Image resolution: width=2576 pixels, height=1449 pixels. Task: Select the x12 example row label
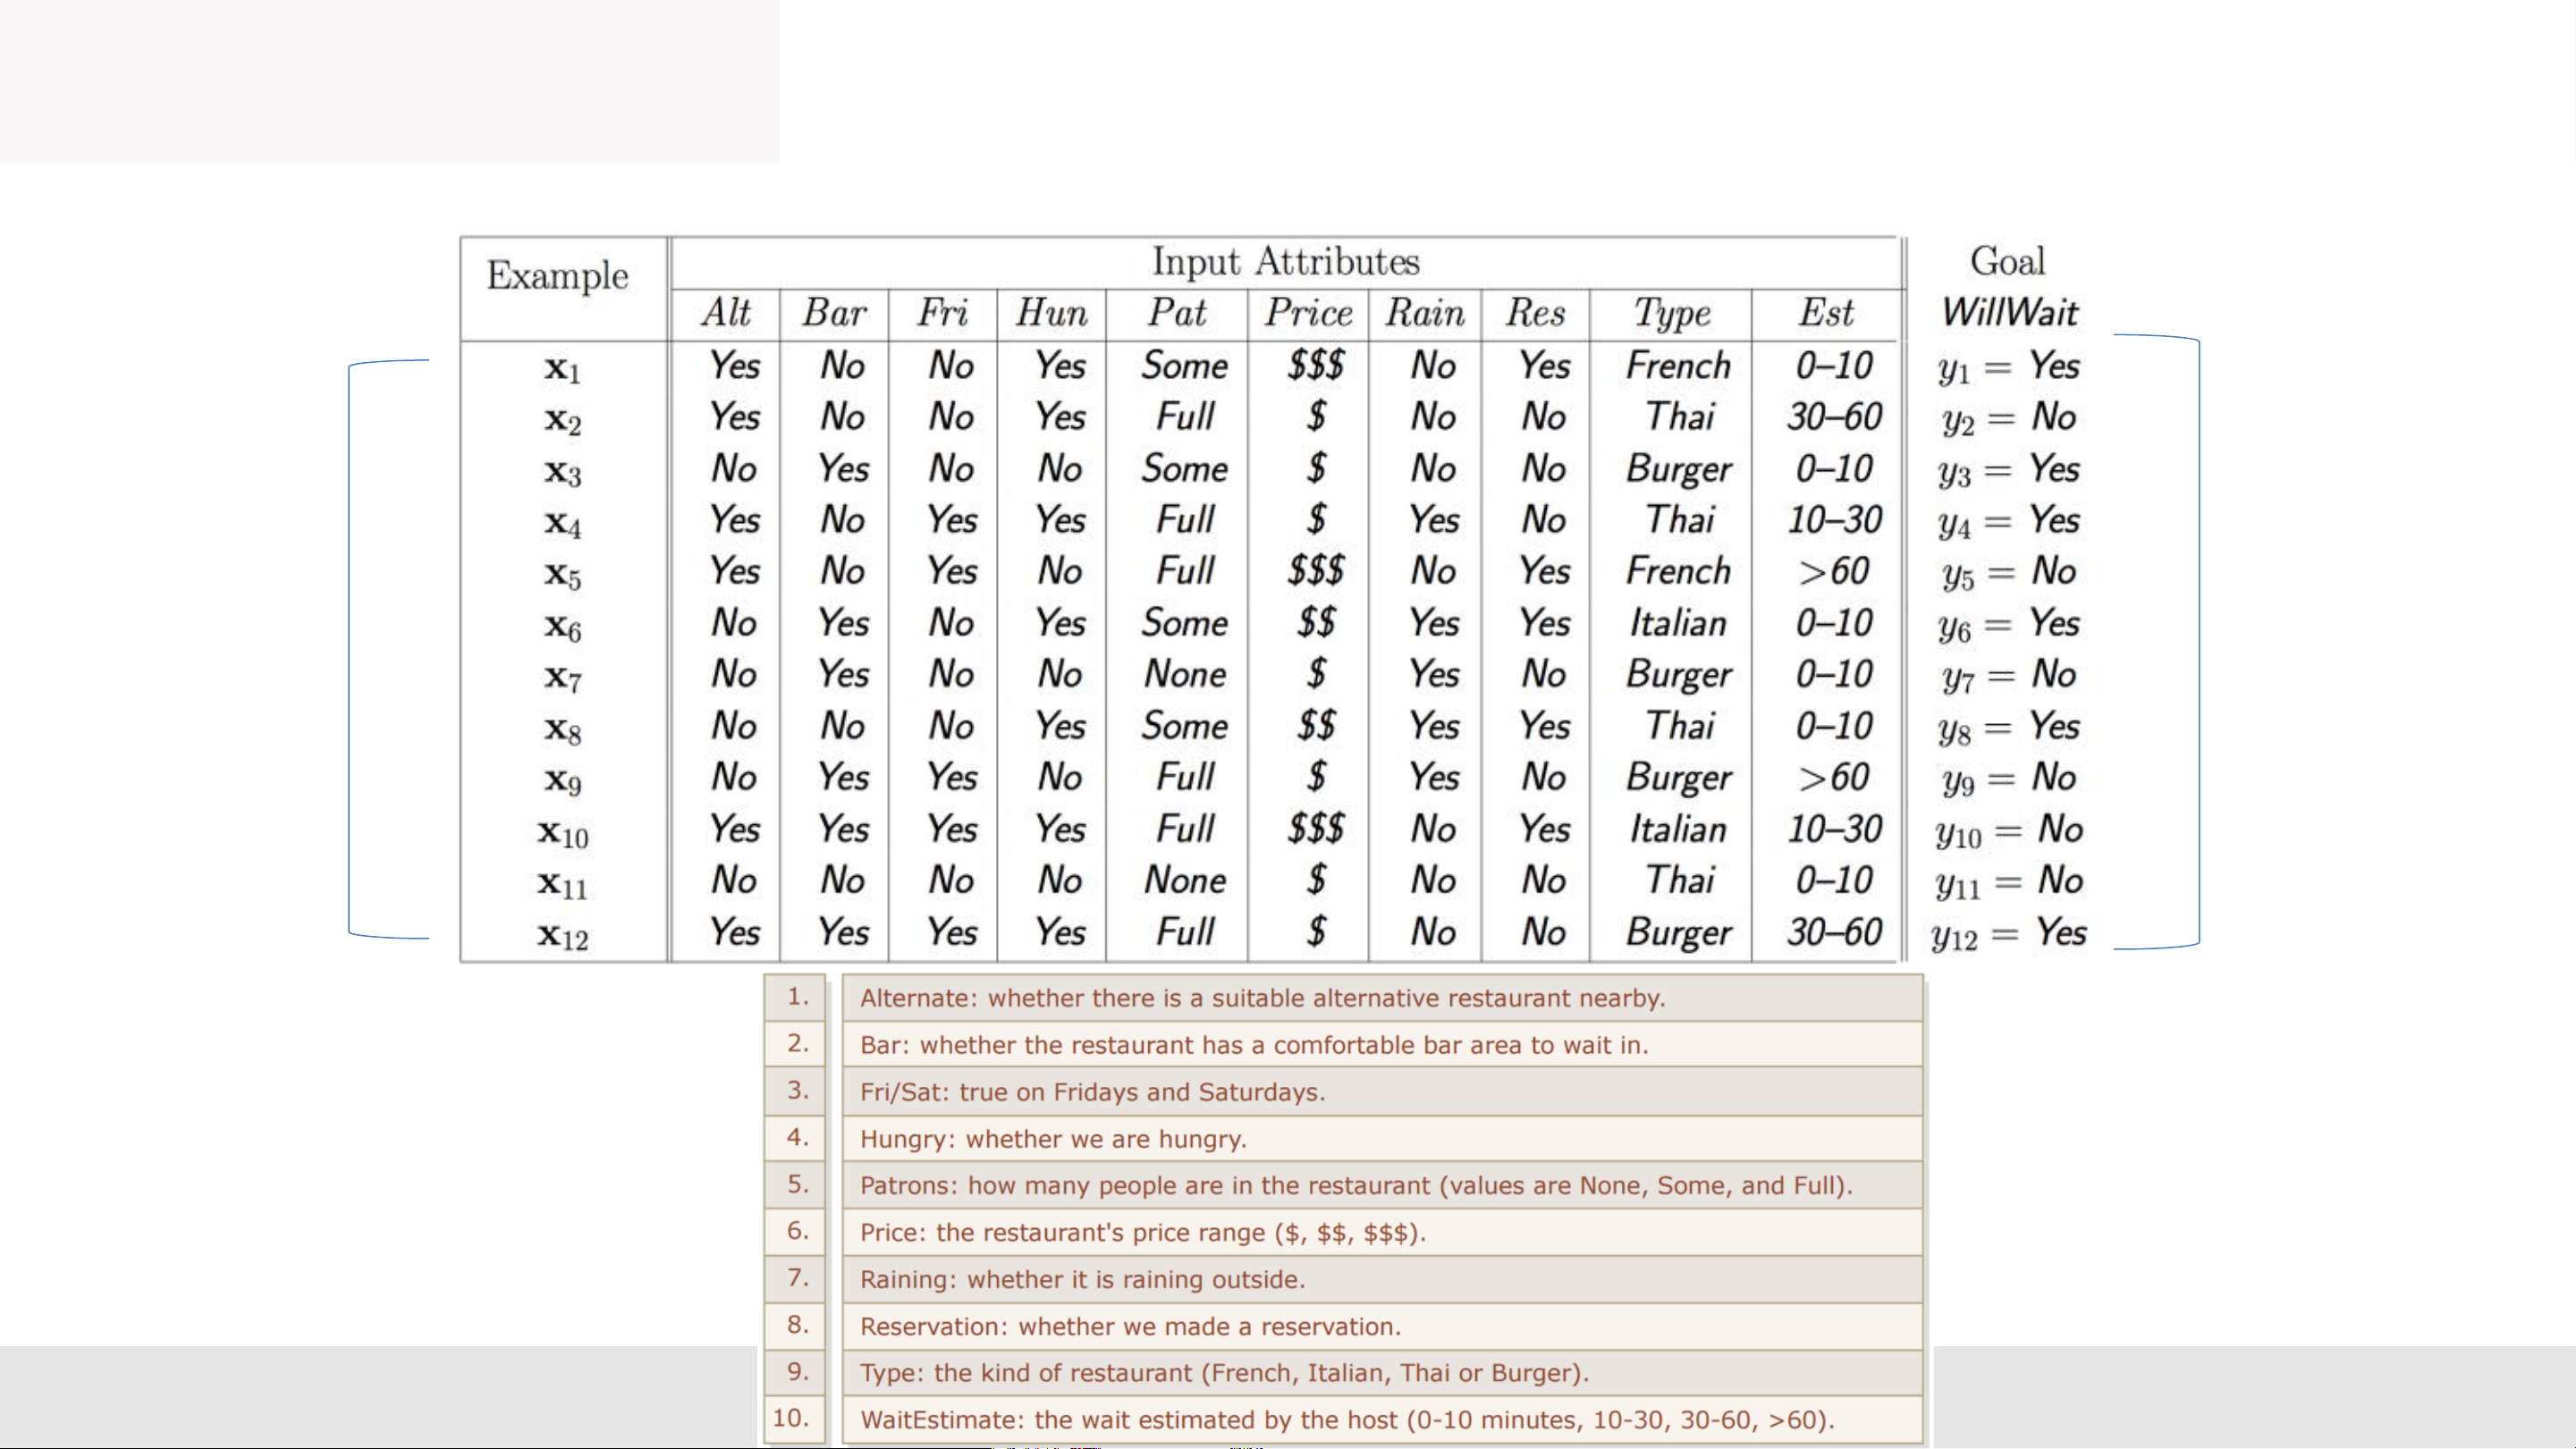coord(562,935)
